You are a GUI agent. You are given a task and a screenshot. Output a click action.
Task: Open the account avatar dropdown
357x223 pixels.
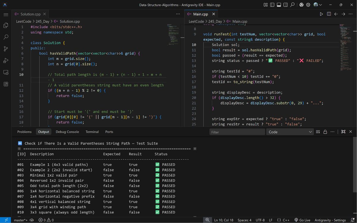[x=318, y=5]
